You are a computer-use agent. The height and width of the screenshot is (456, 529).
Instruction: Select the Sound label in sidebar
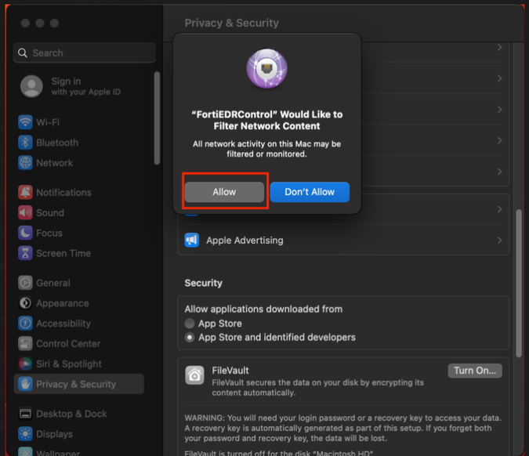pos(50,212)
